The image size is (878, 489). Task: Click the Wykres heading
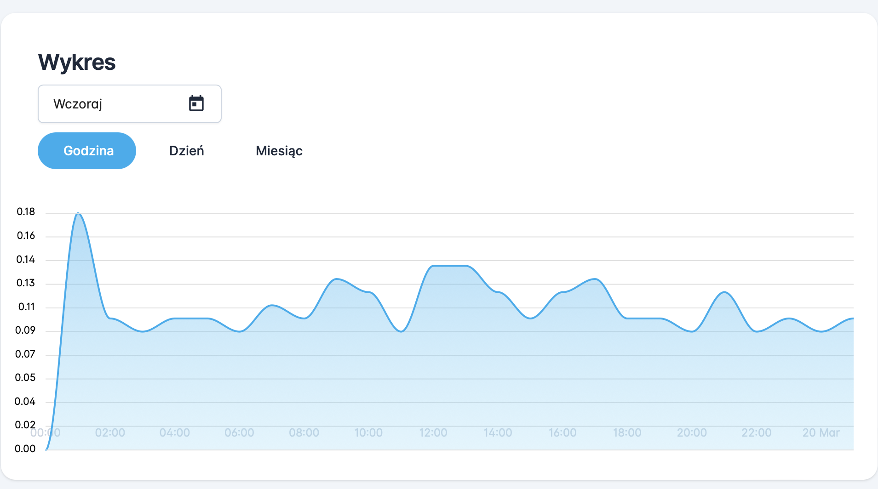tap(77, 62)
